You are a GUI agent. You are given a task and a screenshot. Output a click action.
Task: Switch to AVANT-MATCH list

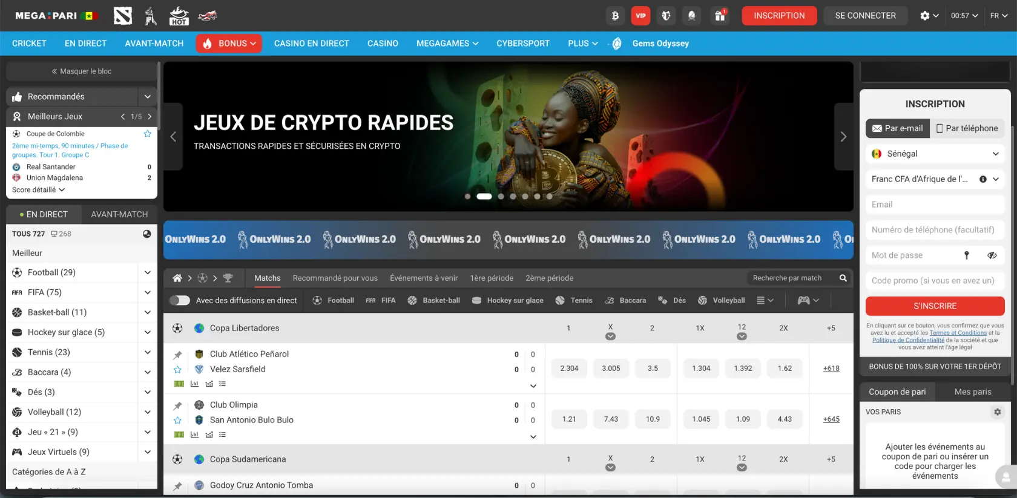[x=119, y=214]
